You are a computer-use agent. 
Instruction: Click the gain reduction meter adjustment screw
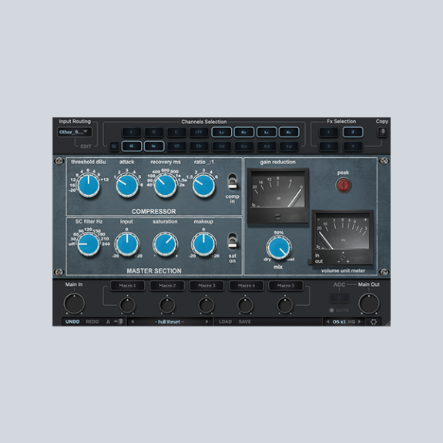pyautogui.click(x=277, y=217)
